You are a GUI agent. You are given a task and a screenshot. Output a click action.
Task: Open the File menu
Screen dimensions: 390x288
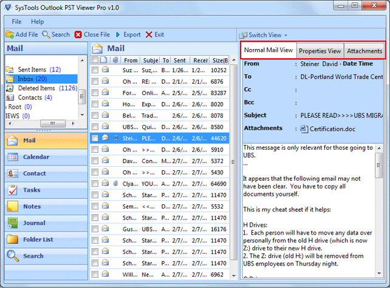click(16, 22)
